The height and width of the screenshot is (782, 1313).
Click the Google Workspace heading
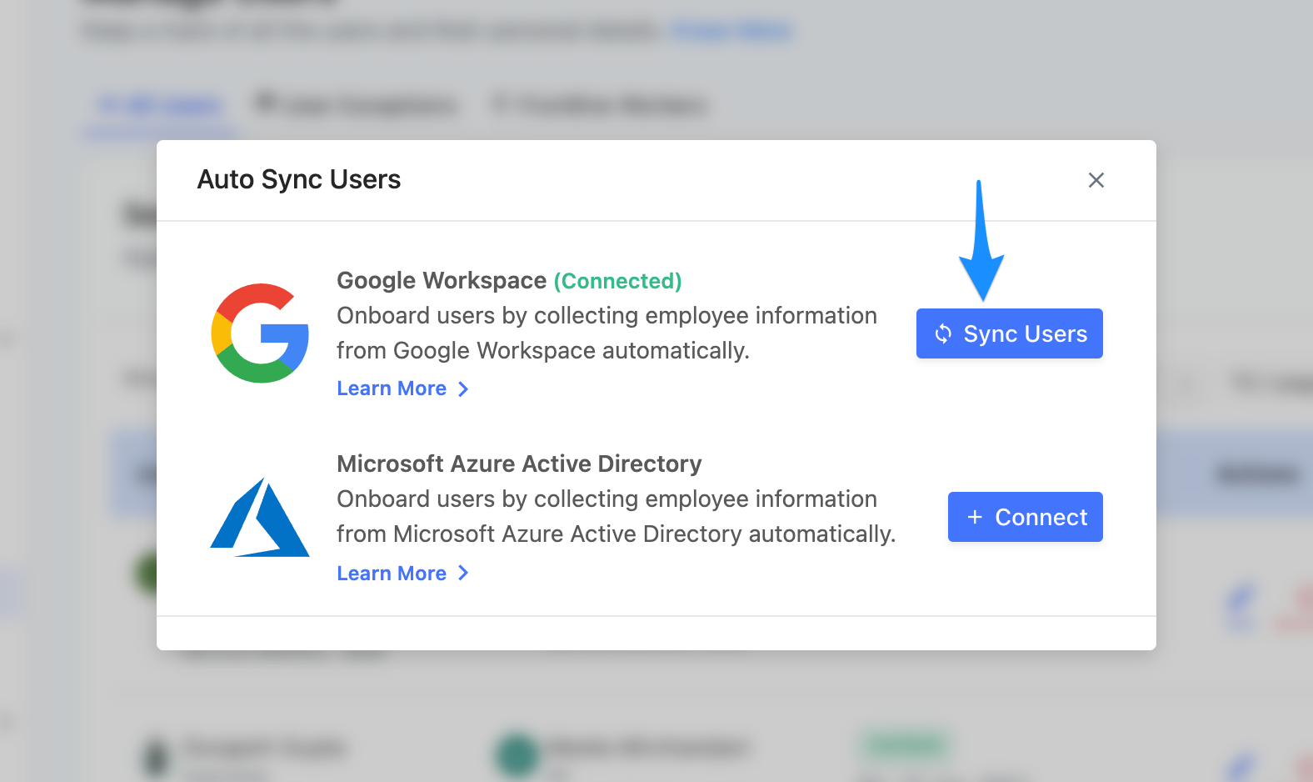pyautogui.click(x=442, y=281)
